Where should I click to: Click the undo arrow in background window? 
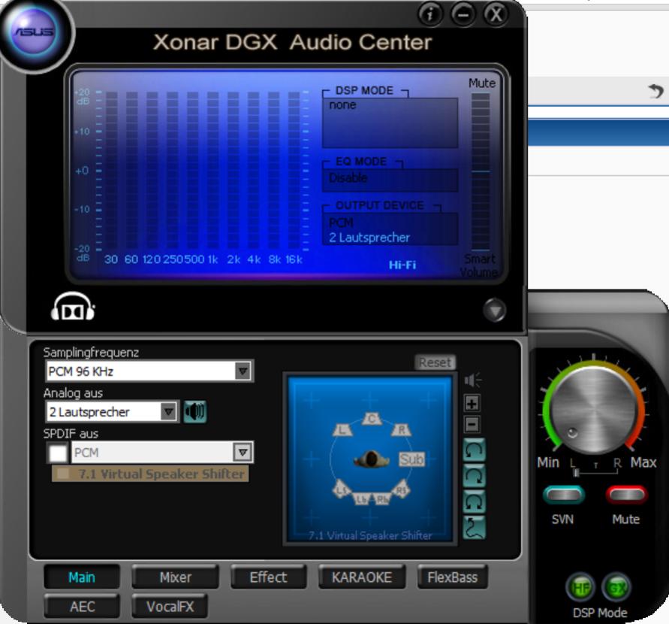[x=655, y=91]
